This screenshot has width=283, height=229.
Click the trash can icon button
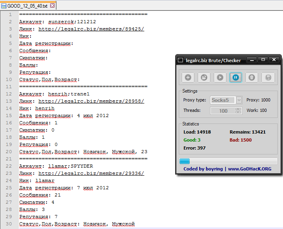[x=252, y=77]
